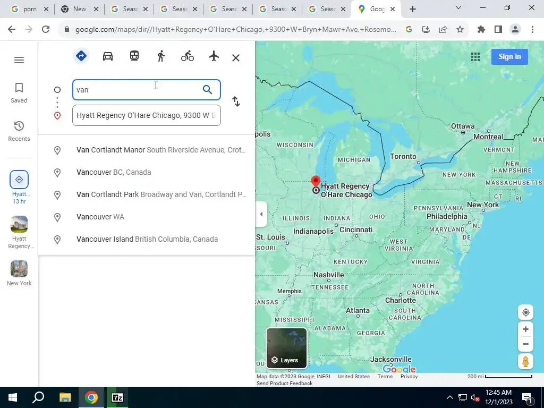
Task: Open the map Layers switcher
Action: (x=286, y=348)
